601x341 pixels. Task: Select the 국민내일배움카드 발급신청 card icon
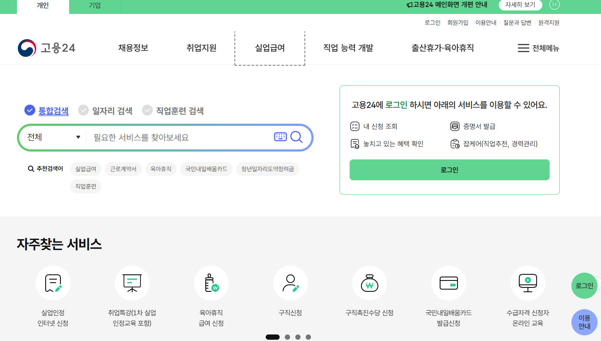coord(448,283)
